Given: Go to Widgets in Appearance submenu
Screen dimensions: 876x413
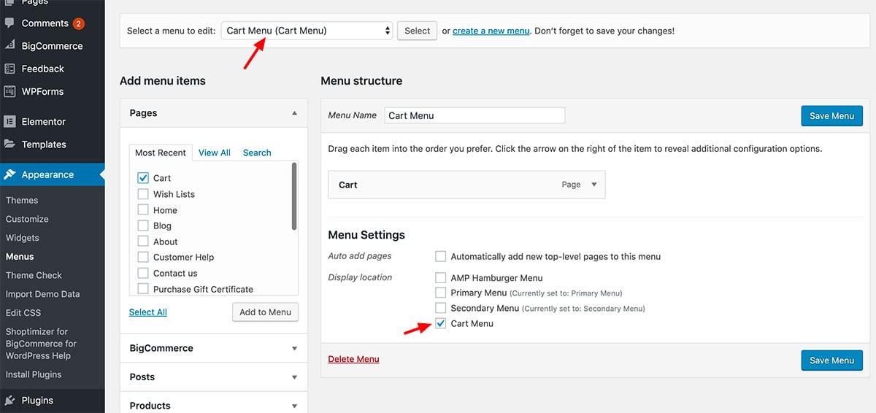Looking at the screenshot, I should click(23, 238).
